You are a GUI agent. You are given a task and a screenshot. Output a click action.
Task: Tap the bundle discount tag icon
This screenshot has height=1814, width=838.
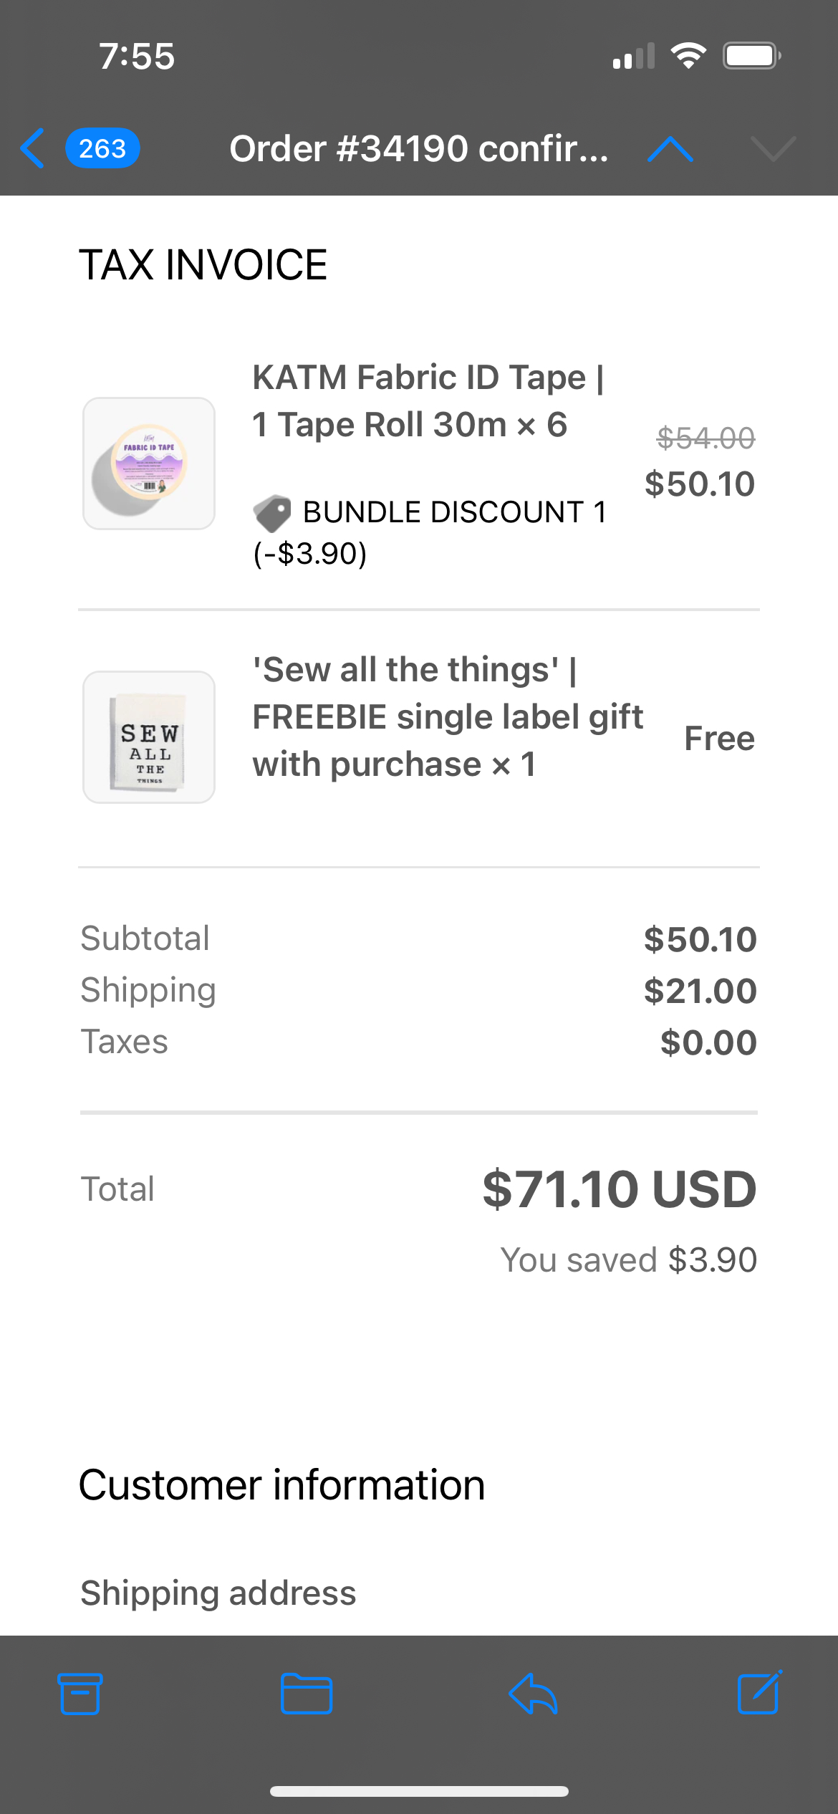[272, 513]
